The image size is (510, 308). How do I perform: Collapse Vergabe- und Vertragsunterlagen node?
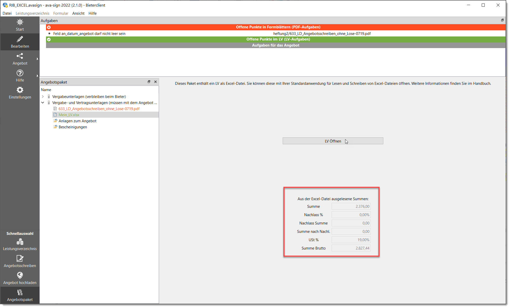coord(43,102)
